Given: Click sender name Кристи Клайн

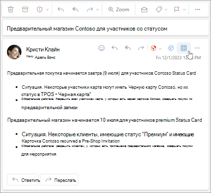Looking at the screenshot, I should (x=43, y=49).
